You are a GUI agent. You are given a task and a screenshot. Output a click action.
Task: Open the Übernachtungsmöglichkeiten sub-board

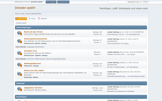coord(56,59)
